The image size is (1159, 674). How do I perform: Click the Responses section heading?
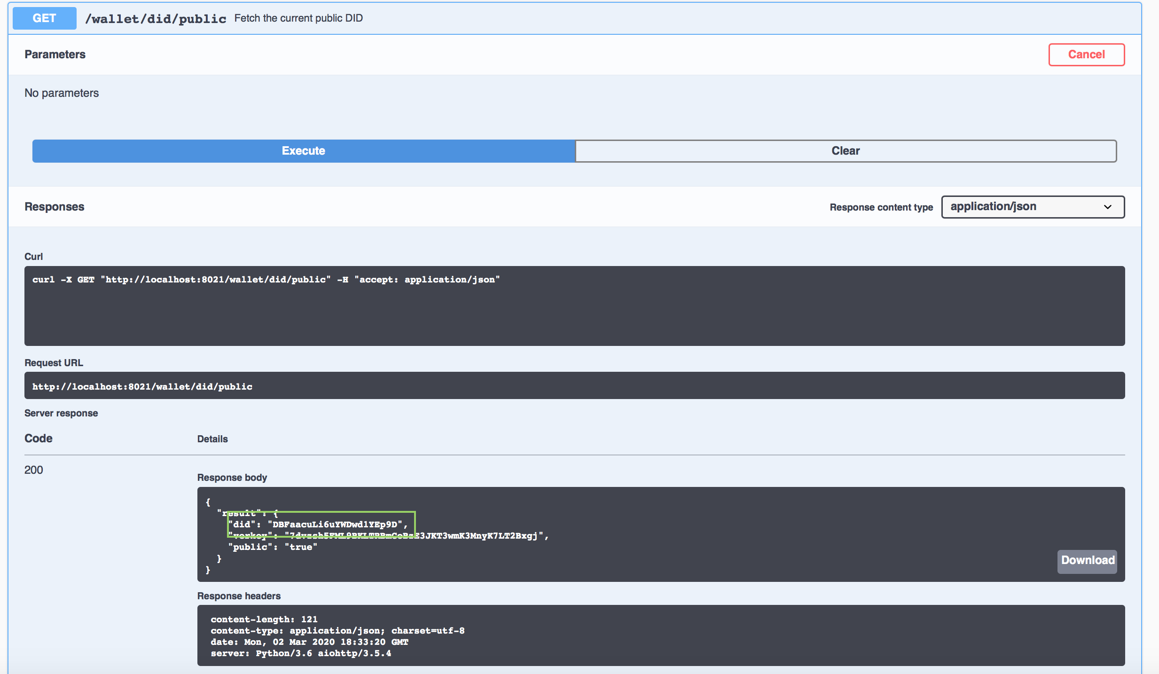coord(55,207)
